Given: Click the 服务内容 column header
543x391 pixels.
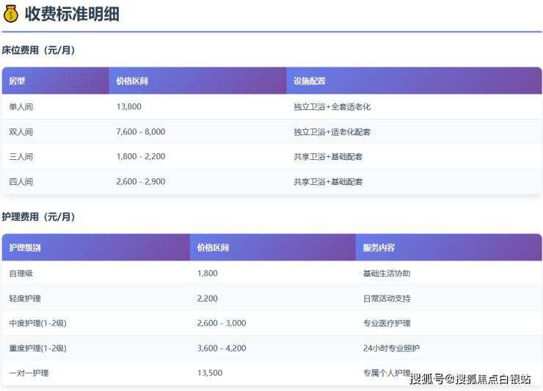Looking at the screenshot, I should point(379,248).
